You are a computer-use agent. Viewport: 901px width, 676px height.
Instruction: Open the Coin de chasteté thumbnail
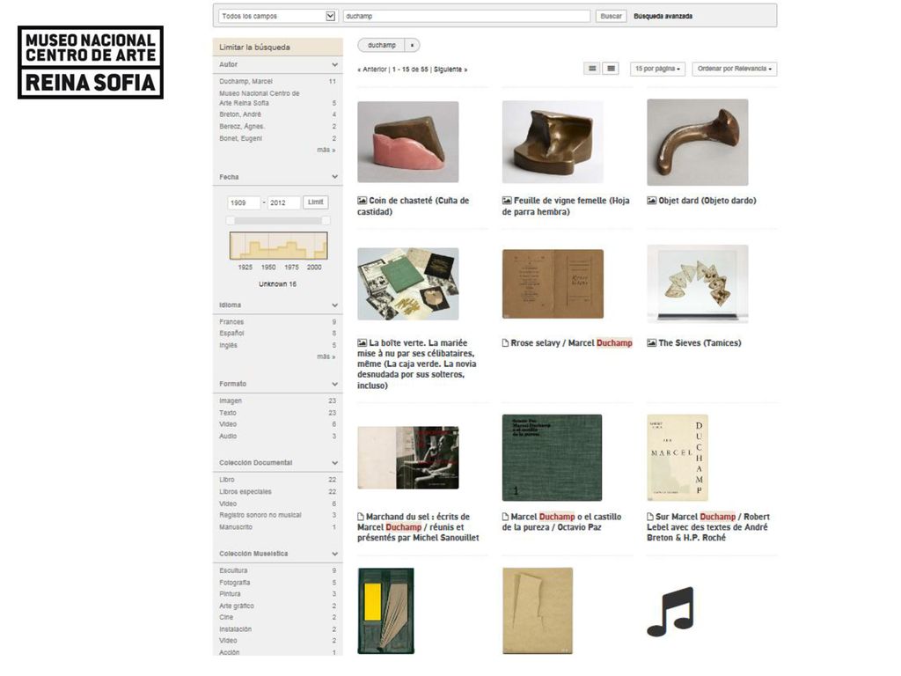(x=408, y=142)
